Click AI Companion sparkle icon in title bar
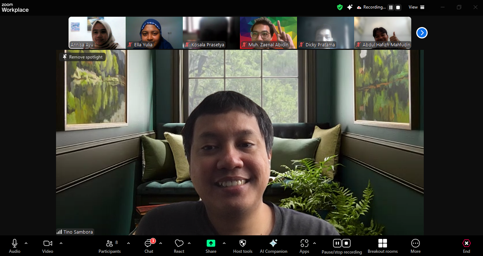The height and width of the screenshot is (256, 483). click(349, 7)
